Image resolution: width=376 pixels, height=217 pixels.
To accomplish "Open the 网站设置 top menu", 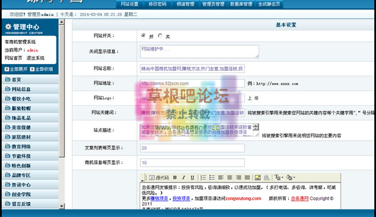I will [x=130, y=4].
